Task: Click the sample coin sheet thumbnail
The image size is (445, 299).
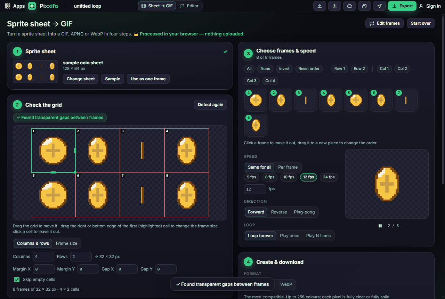Action: (x=35, y=72)
